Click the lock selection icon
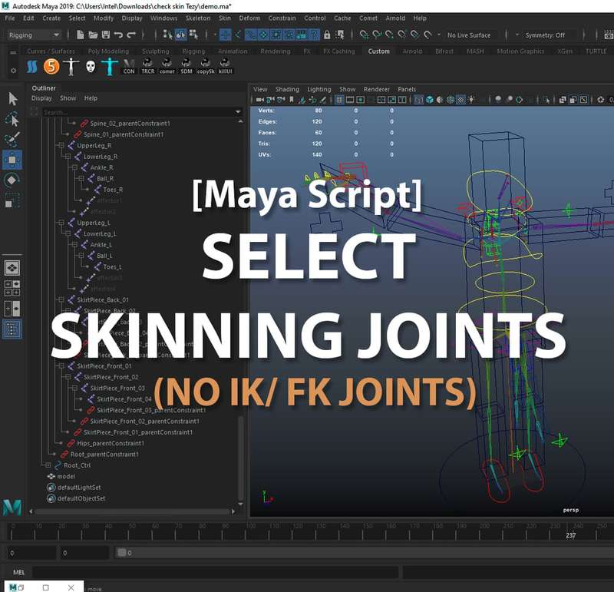Image resolution: width=614 pixels, height=592 pixels. pos(327,35)
